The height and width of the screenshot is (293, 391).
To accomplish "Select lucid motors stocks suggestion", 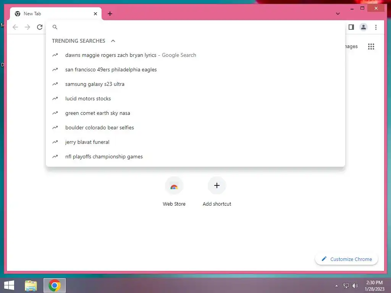I will pos(195,98).
